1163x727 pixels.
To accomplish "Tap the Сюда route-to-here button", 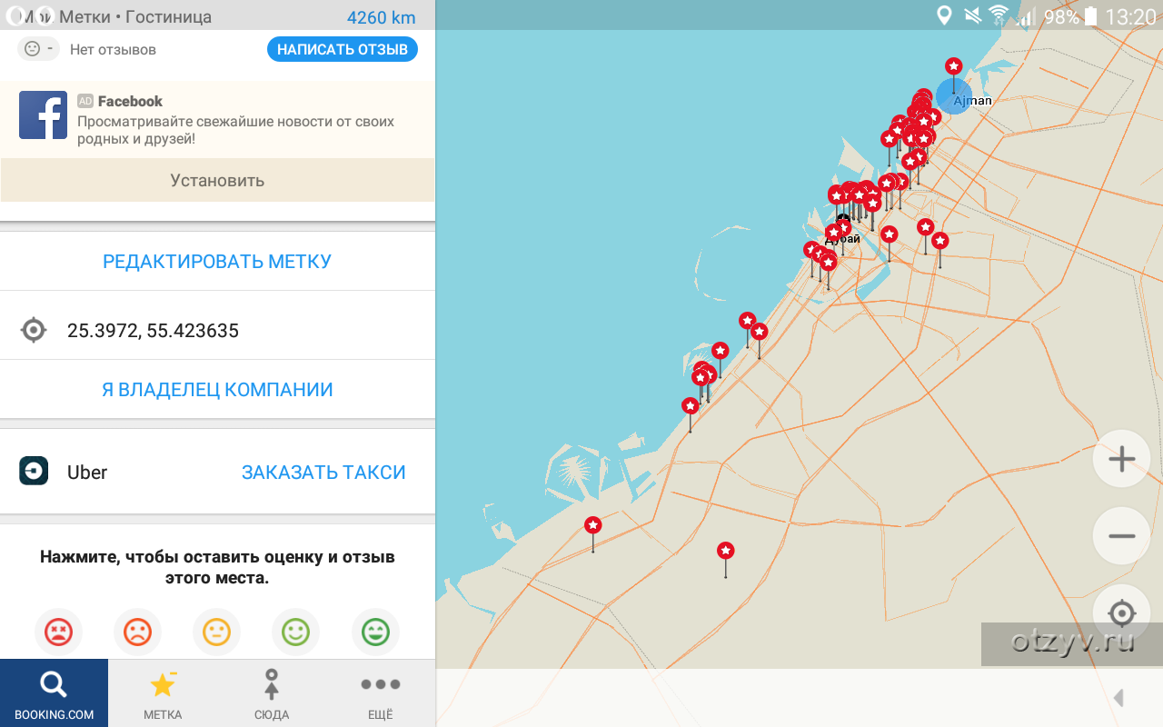I will [271, 693].
